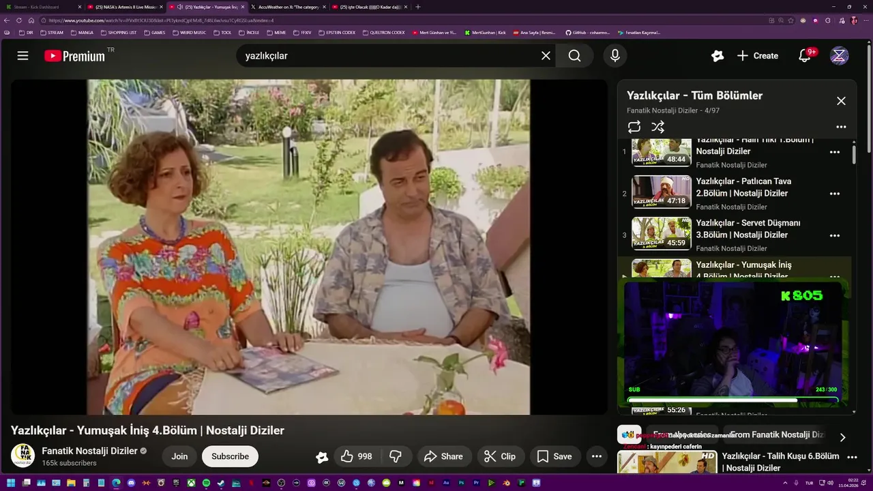The image size is (873, 491).
Task: Open GitHub - cohaereo bookmark
Action: (588, 32)
